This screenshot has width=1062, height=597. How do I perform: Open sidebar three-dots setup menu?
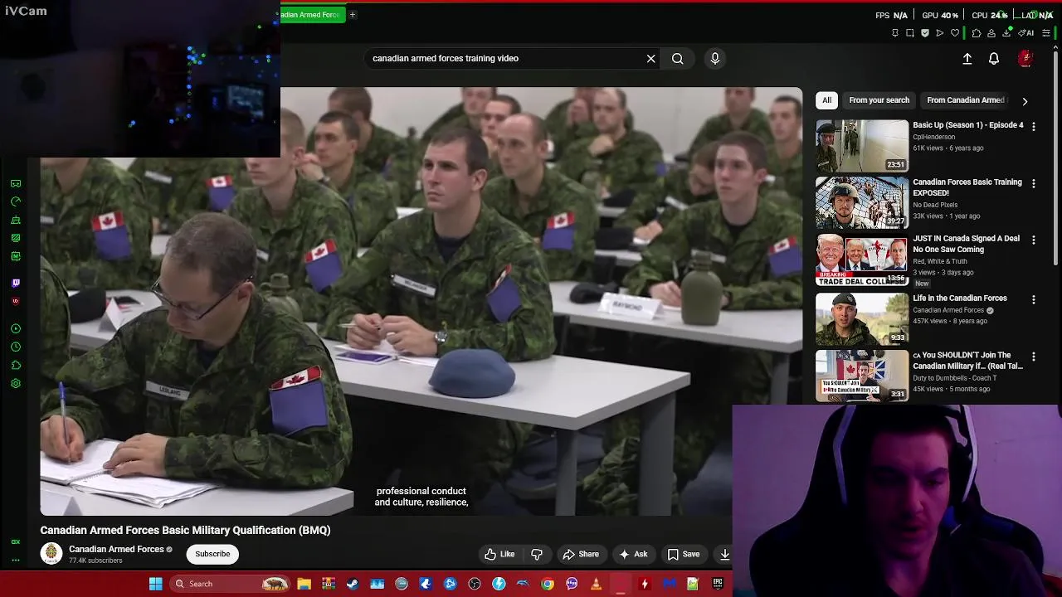tap(16, 561)
